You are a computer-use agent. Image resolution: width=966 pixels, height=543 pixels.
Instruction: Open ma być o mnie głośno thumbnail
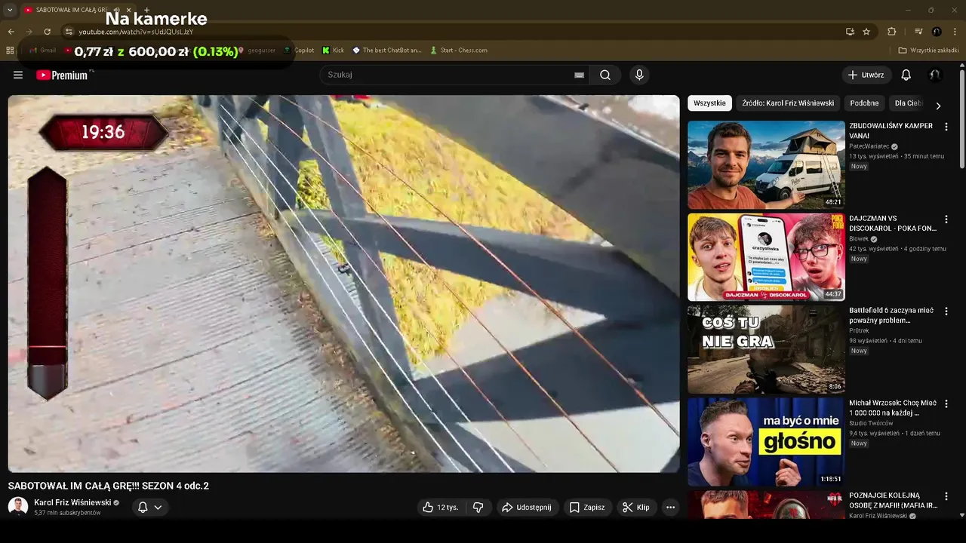(x=766, y=442)
